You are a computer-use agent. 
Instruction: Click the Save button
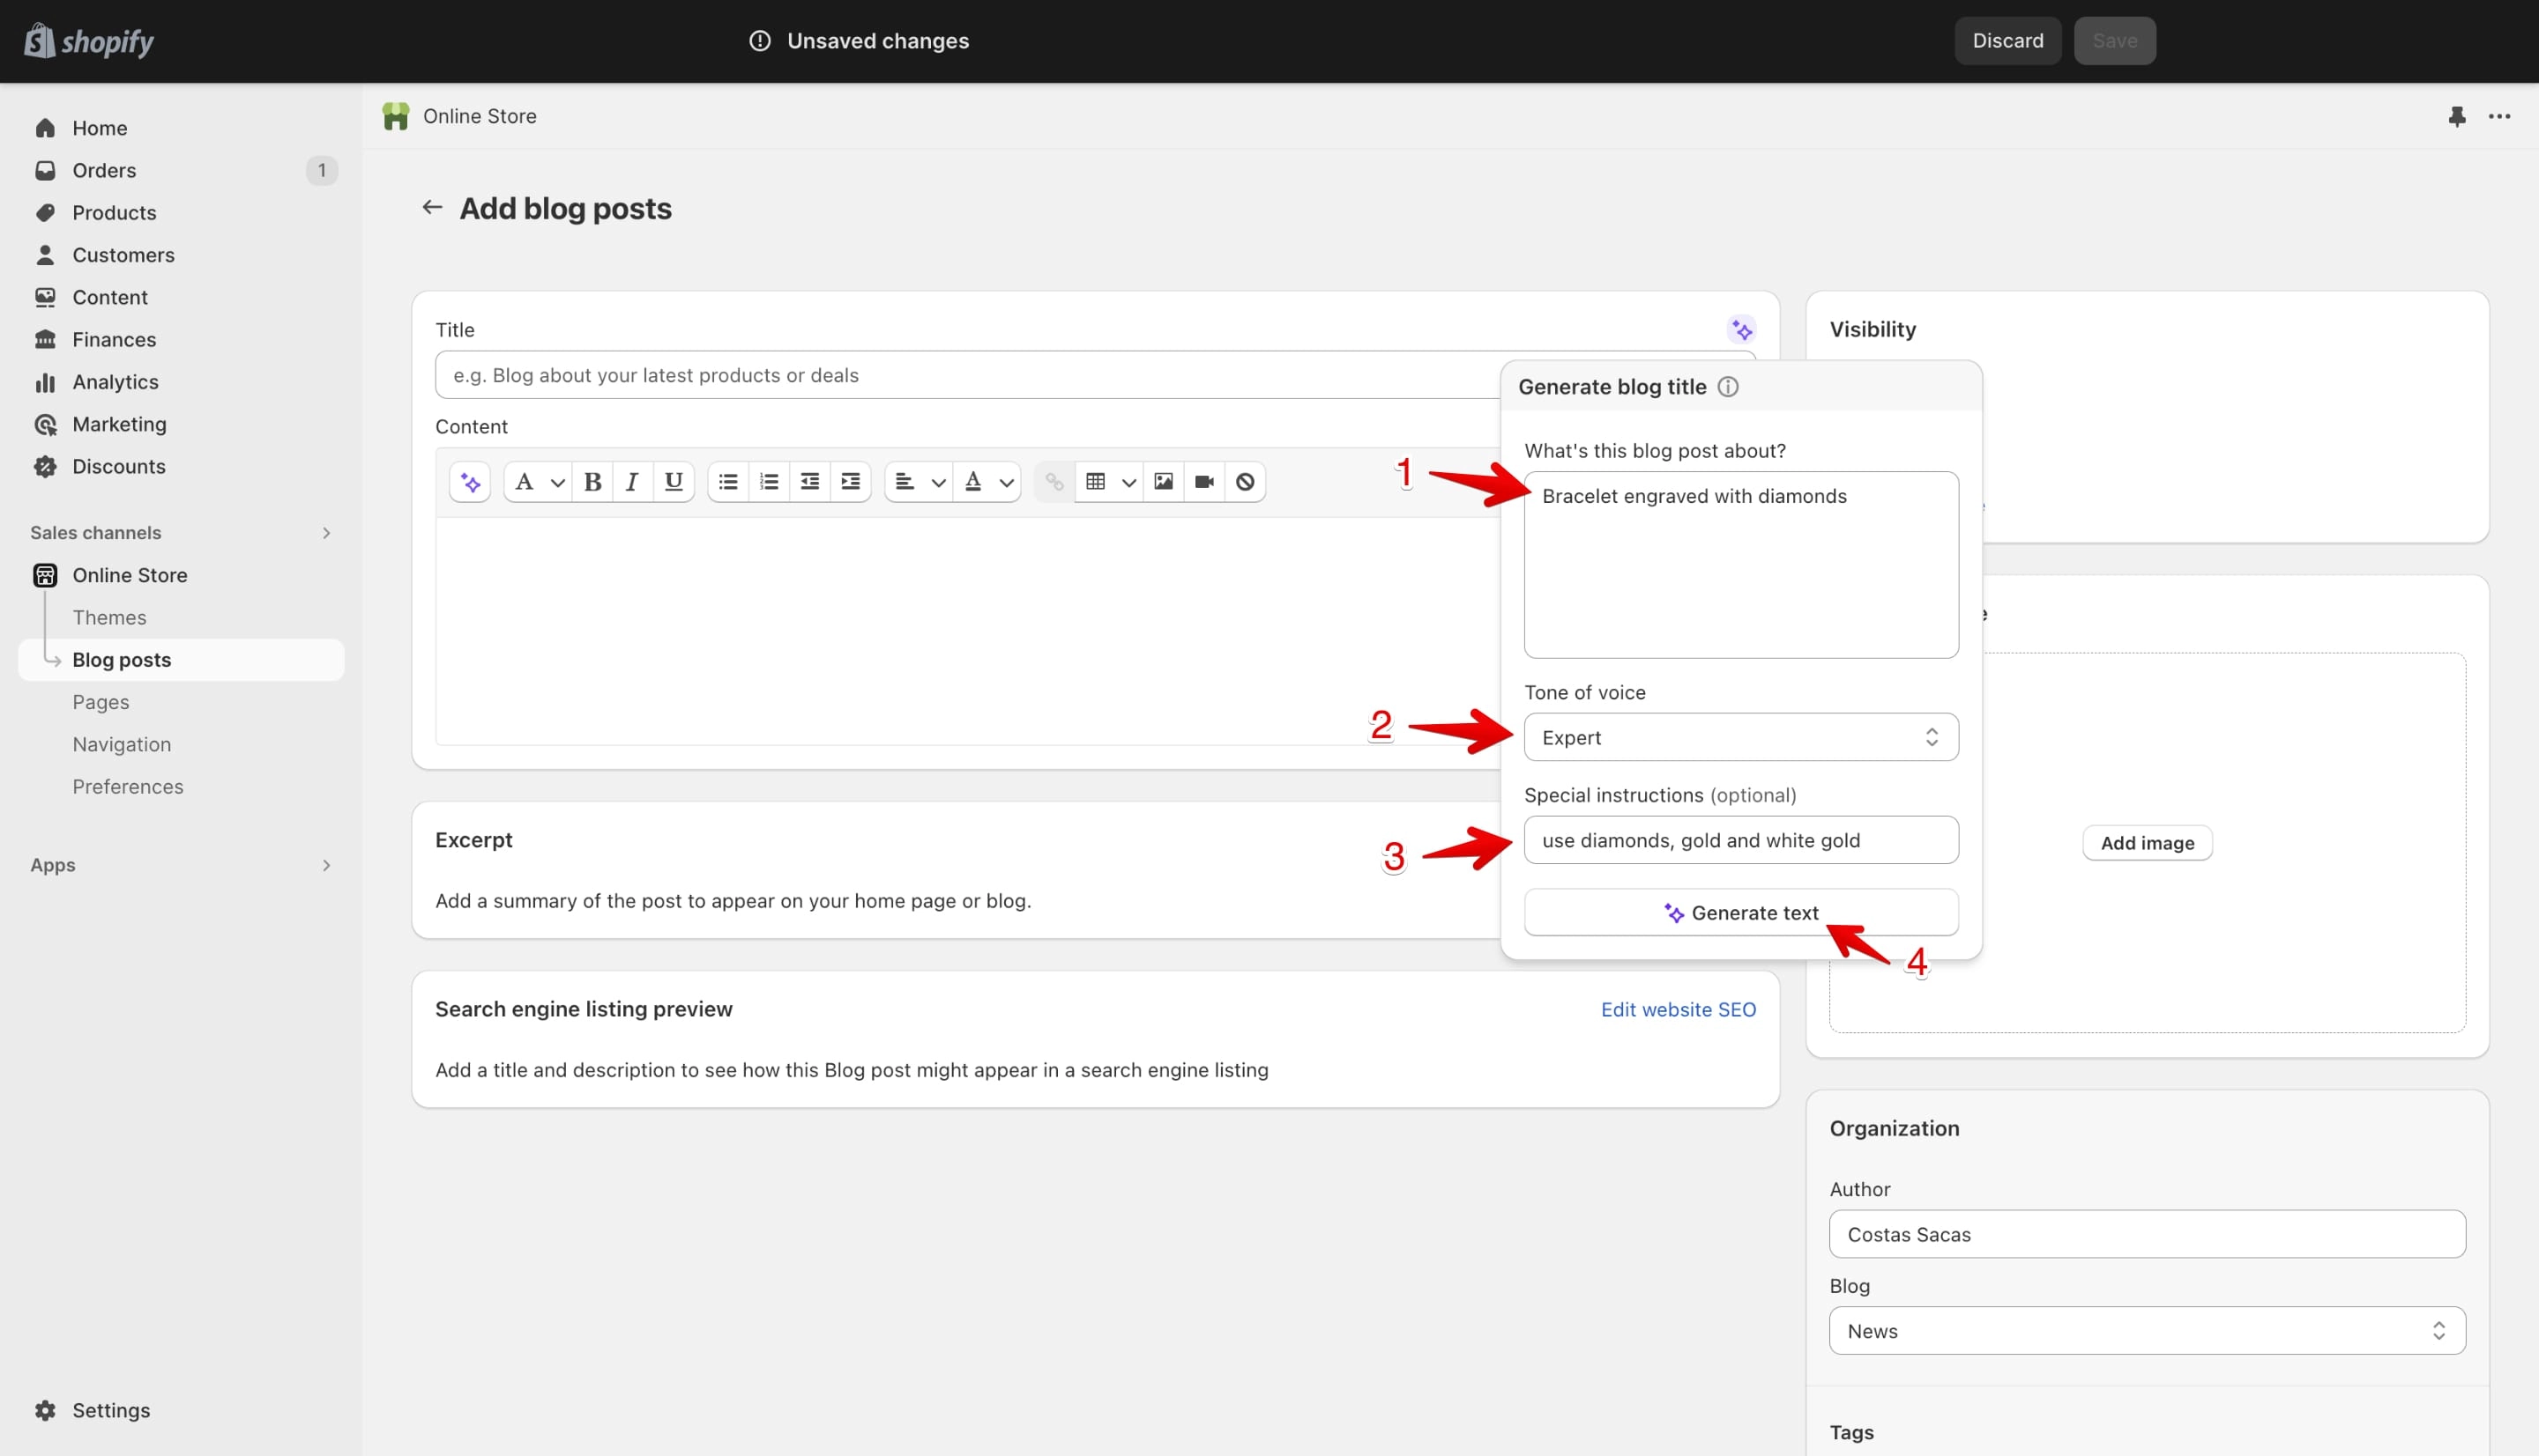pyautogui.click(x=2114, y=41)
